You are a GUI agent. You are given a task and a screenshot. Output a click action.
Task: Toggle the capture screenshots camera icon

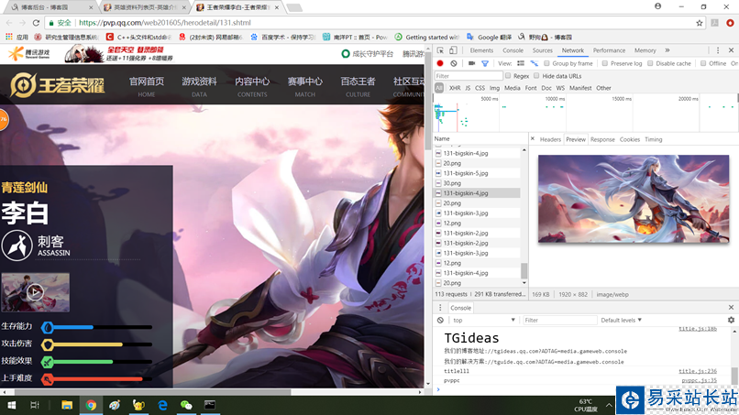click(x=471, y=63)
